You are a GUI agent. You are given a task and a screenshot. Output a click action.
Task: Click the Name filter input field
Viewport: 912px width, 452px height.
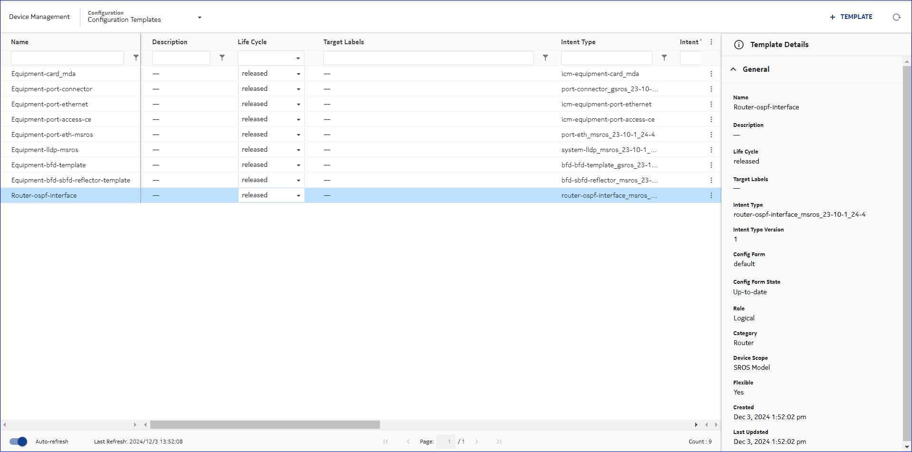(68, 58)
